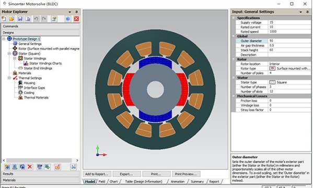313x188 pixels.
Task: Pin the Input General Settings panel
Action: point(307,12)
